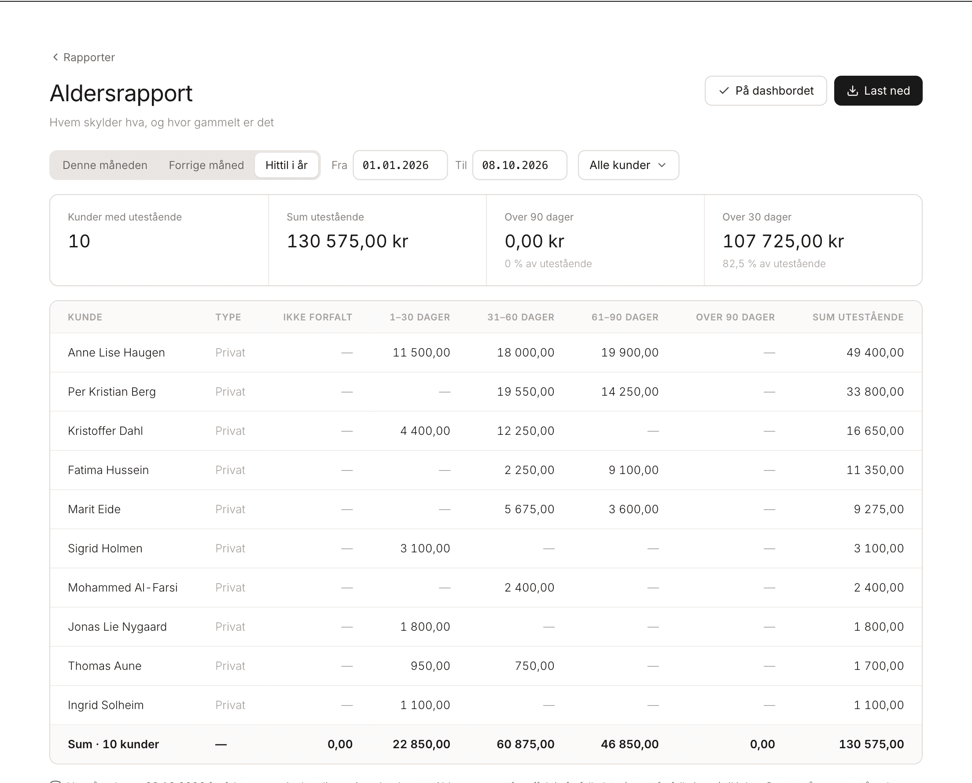Select customer Jonas Lie Nygaard
Screen dimensions: 972x783
117,627
